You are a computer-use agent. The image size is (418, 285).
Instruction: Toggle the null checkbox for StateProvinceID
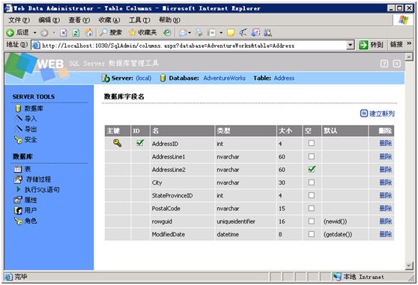[x=311, y=195]
